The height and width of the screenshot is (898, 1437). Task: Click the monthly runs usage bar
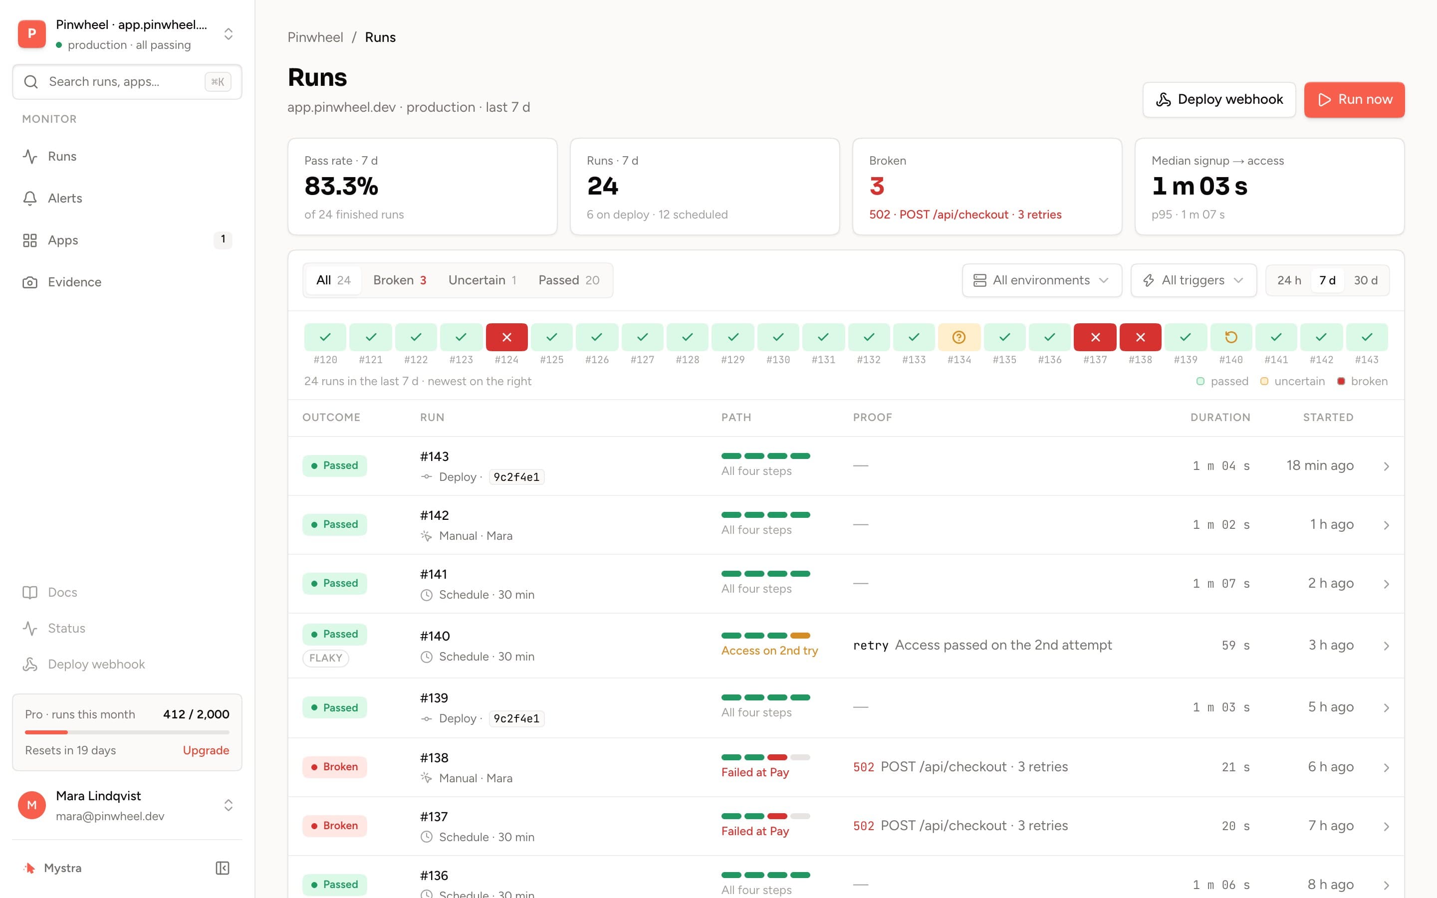coord(127,732)
